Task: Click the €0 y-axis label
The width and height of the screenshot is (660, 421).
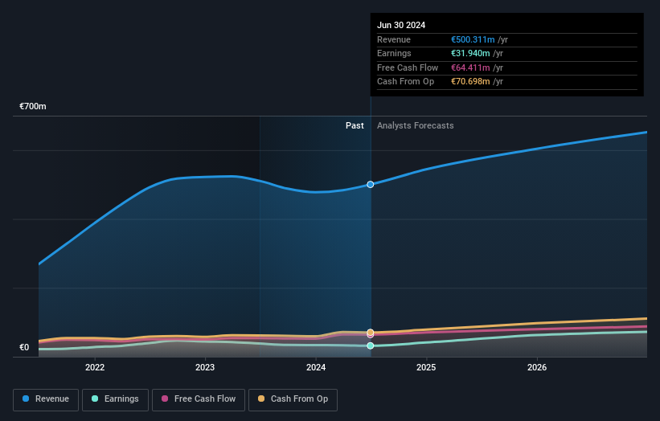Action: [x=24, y=347]
